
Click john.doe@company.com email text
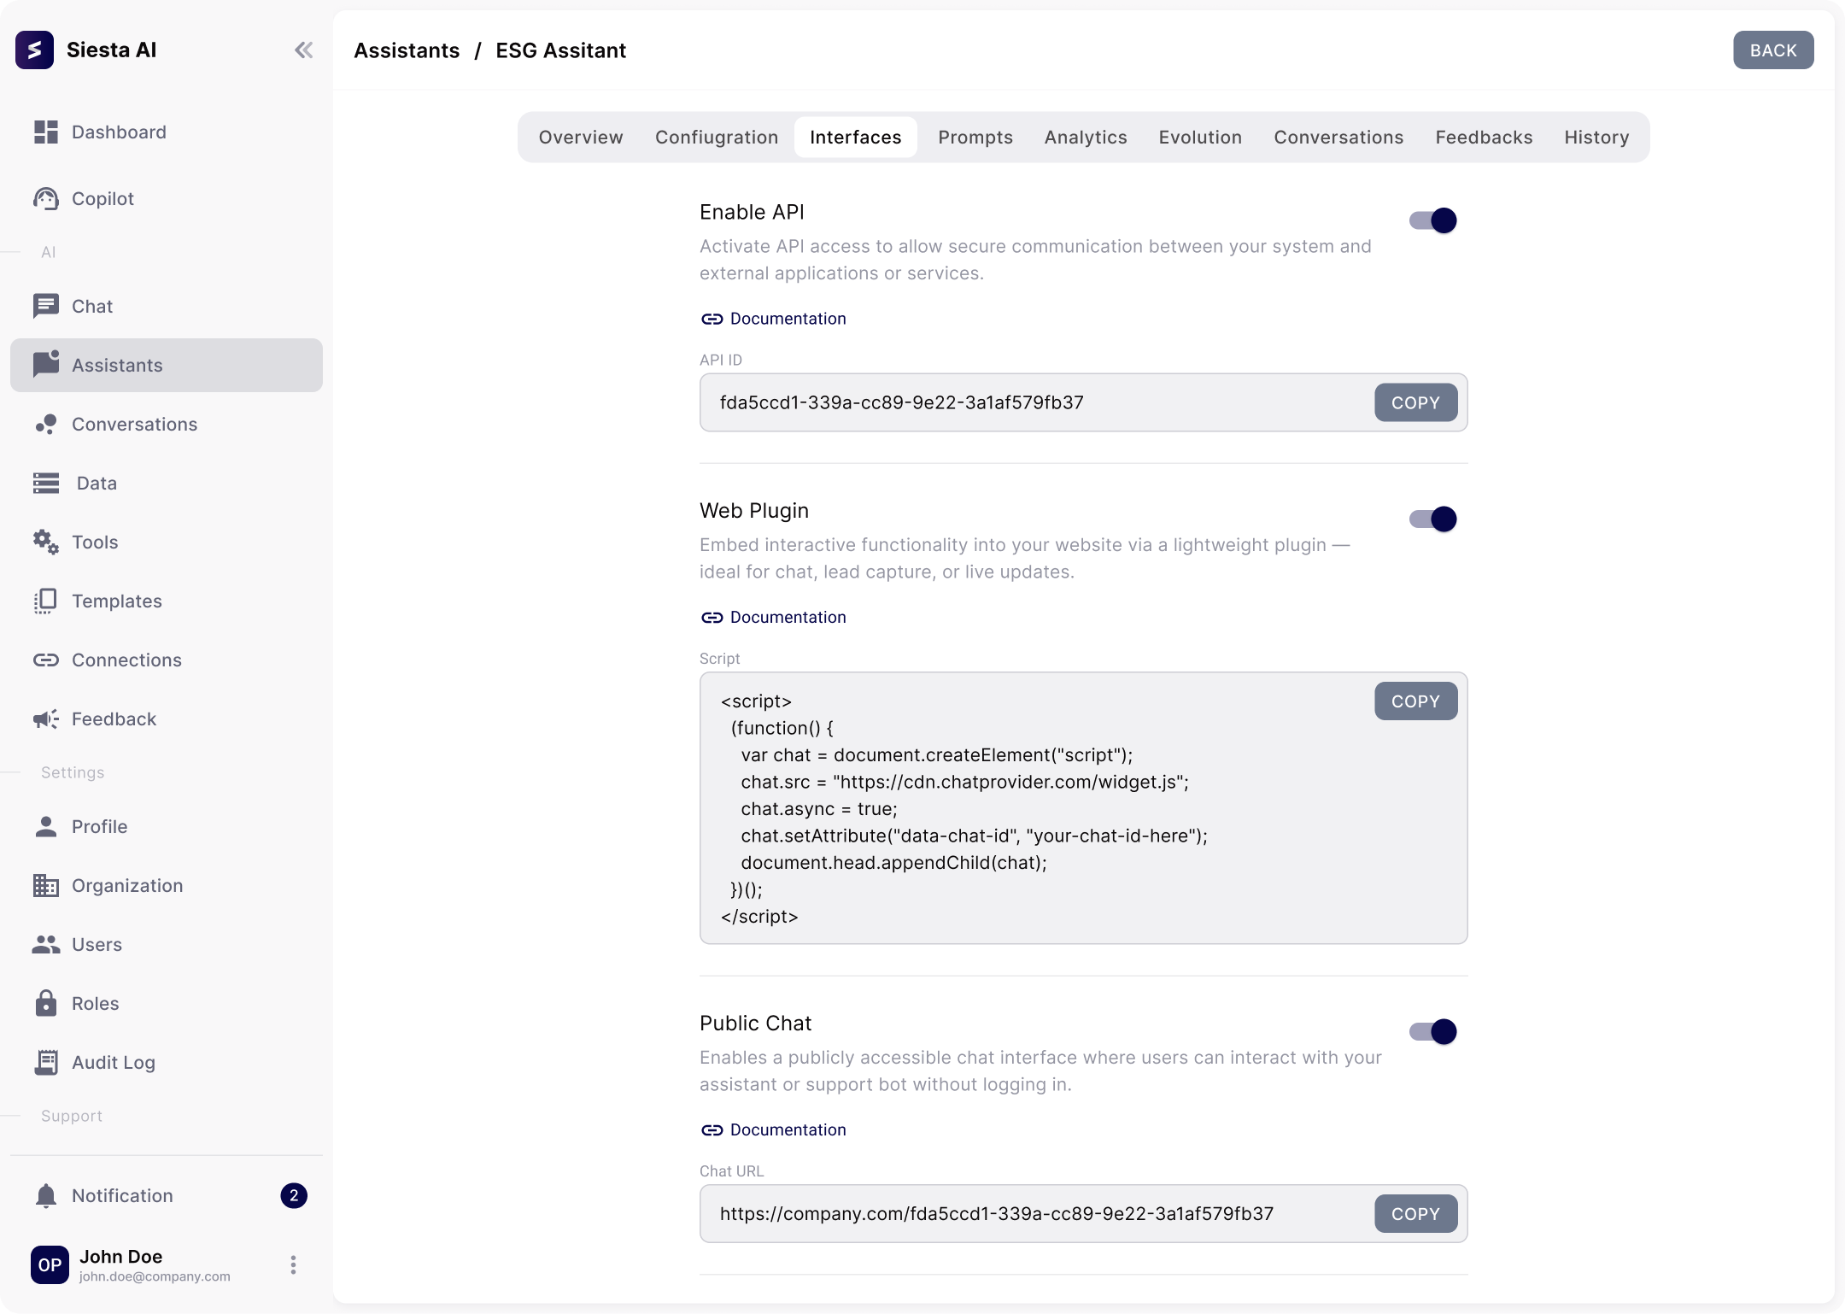(x=155, y=1276)
